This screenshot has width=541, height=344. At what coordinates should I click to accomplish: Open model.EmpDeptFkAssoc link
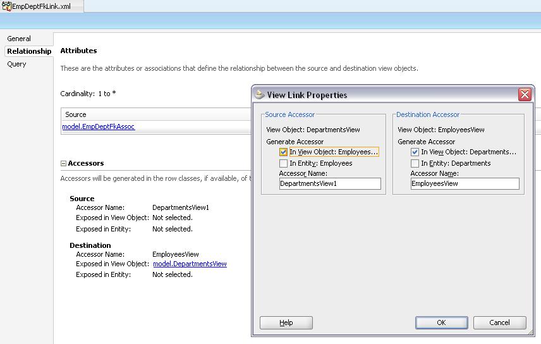[x=99, y=126]
